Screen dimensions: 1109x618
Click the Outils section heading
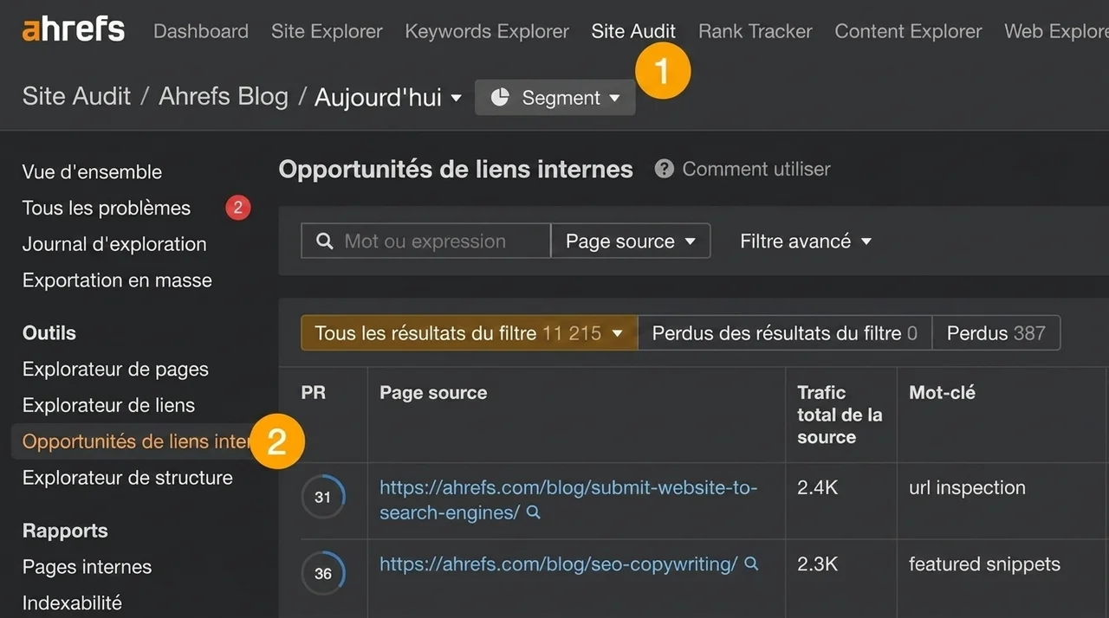coord(49,333)
